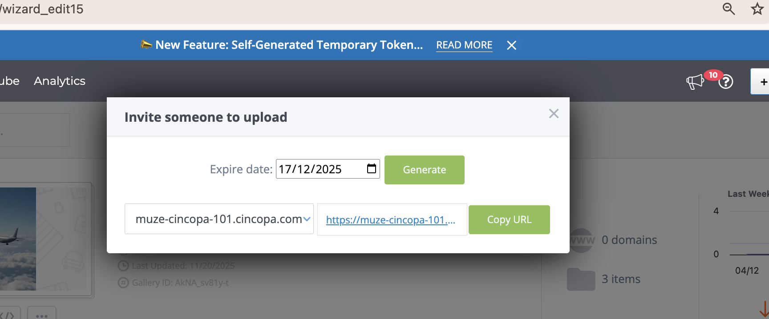The height and width of the screenshot is (319, 769).
Task: Open the announcements megaphone icon
Action: [695, 82]
